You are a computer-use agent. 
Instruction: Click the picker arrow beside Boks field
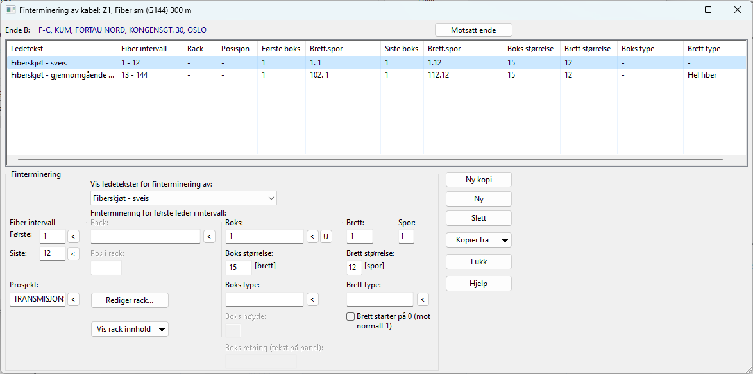click(x=312, y=236)
